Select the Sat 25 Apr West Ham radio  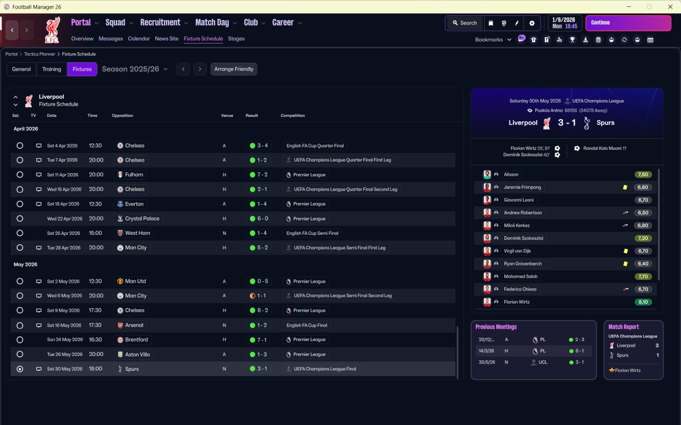[x=20, y=233]
